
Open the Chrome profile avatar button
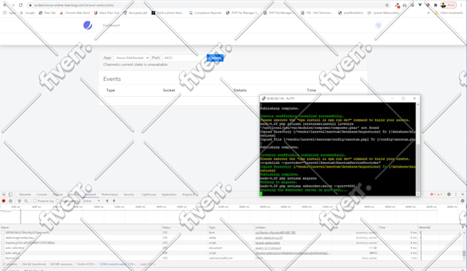448,5
